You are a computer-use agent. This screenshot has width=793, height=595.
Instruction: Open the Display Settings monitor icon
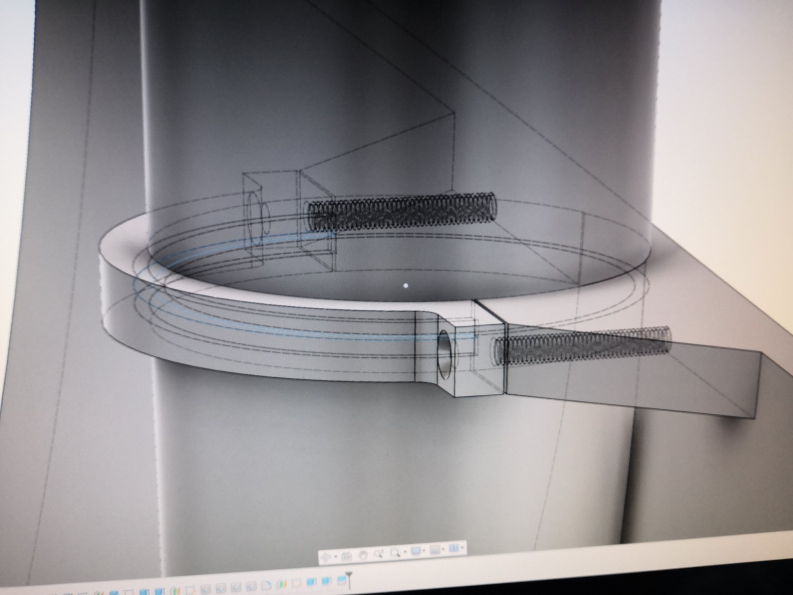[416, 550]
